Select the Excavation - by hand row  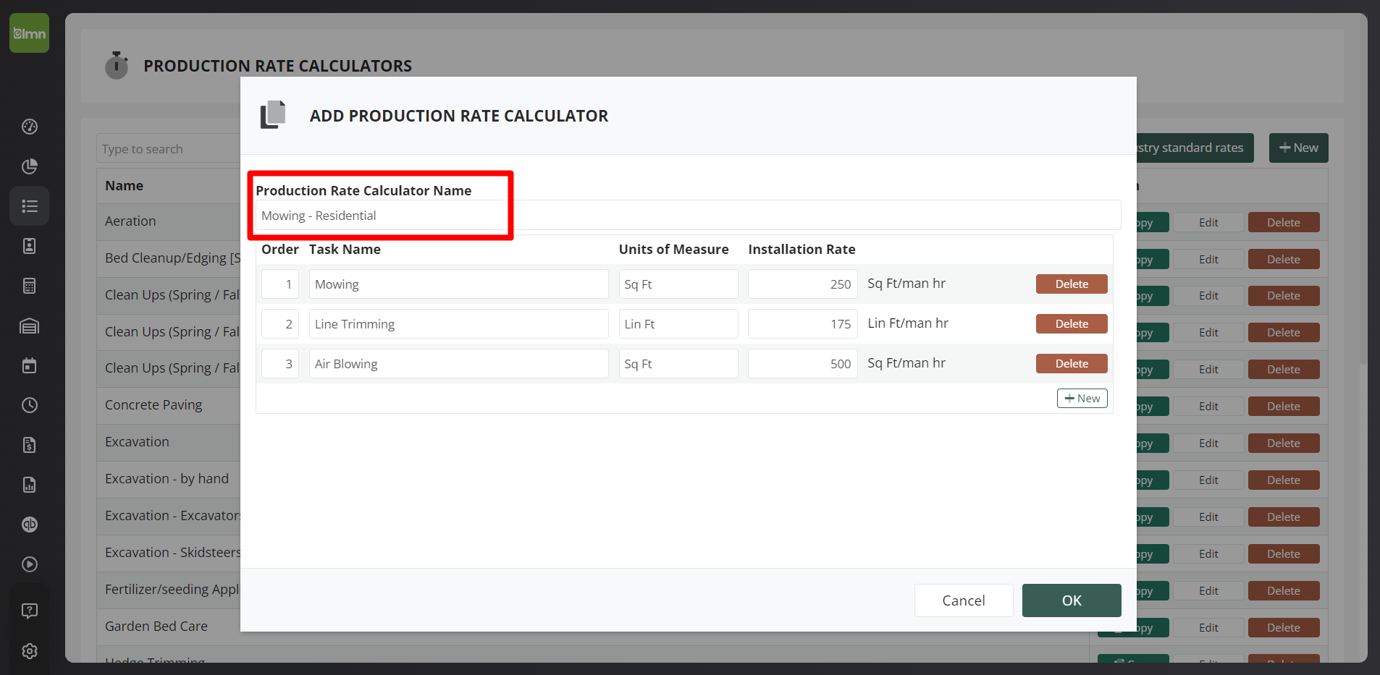pos(167,479)
